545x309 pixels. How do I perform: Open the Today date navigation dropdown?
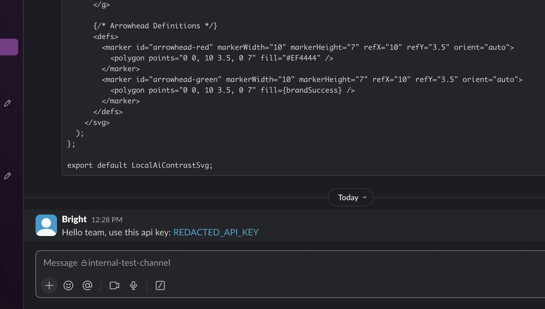coord(350,197)
